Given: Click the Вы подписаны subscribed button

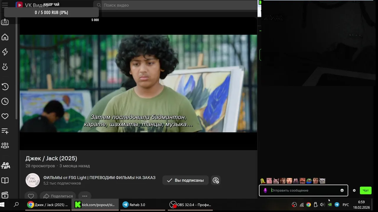Looking at the screenshot, I should [185, 180].
